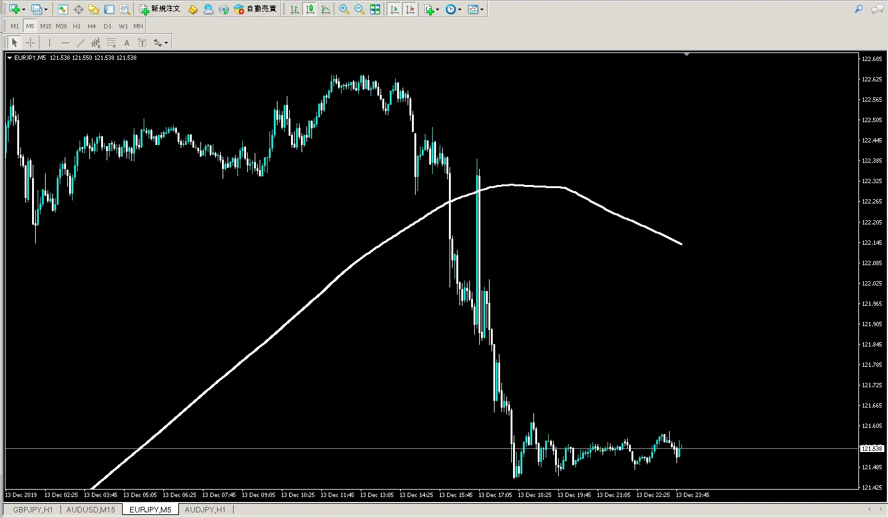Click the search magnifier icon at top right

(858, 9)
